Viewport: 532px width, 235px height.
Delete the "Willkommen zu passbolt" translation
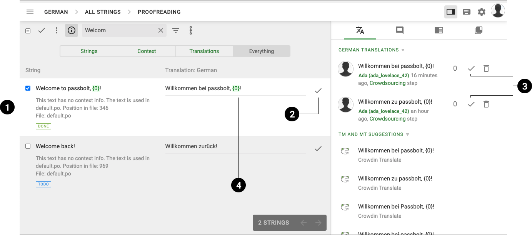[x=486, y=104]
